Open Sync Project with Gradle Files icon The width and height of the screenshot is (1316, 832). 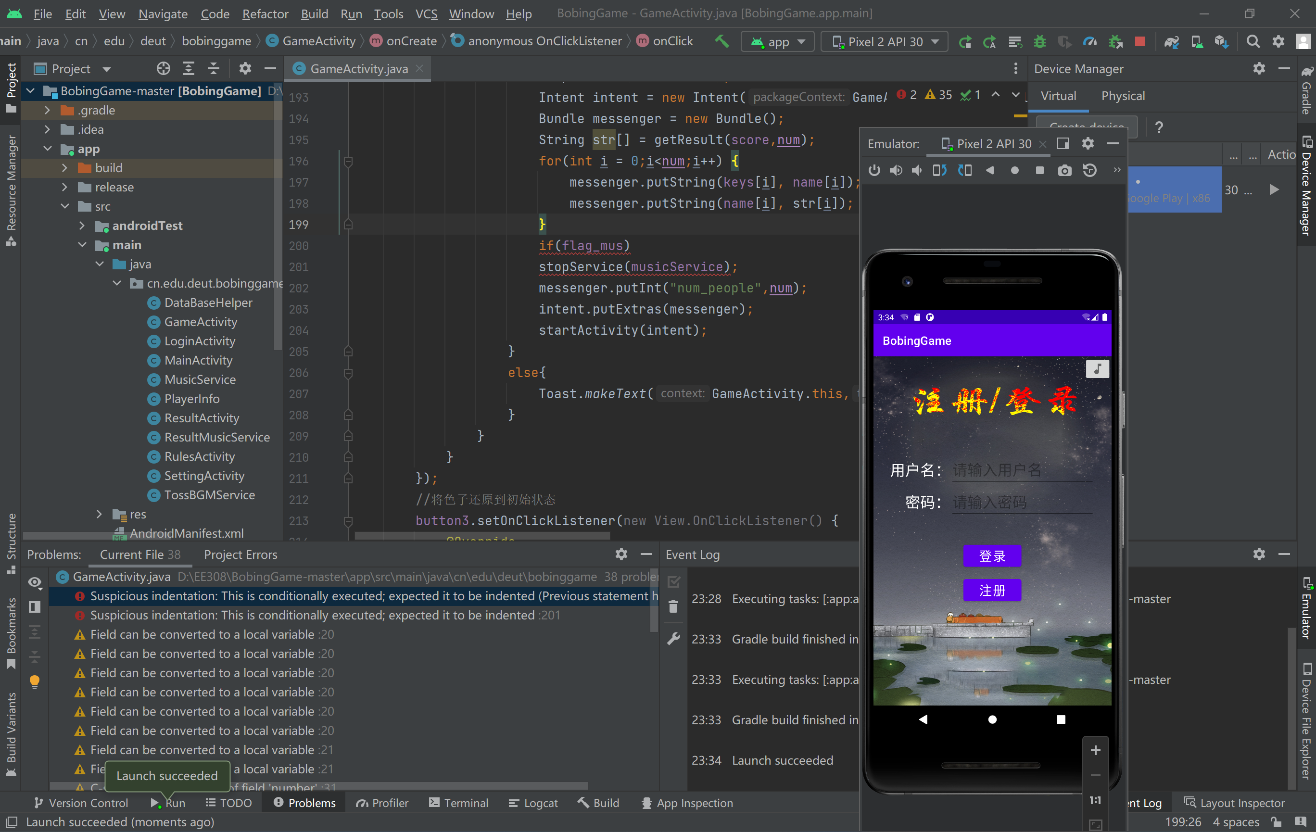point(1171,41)
